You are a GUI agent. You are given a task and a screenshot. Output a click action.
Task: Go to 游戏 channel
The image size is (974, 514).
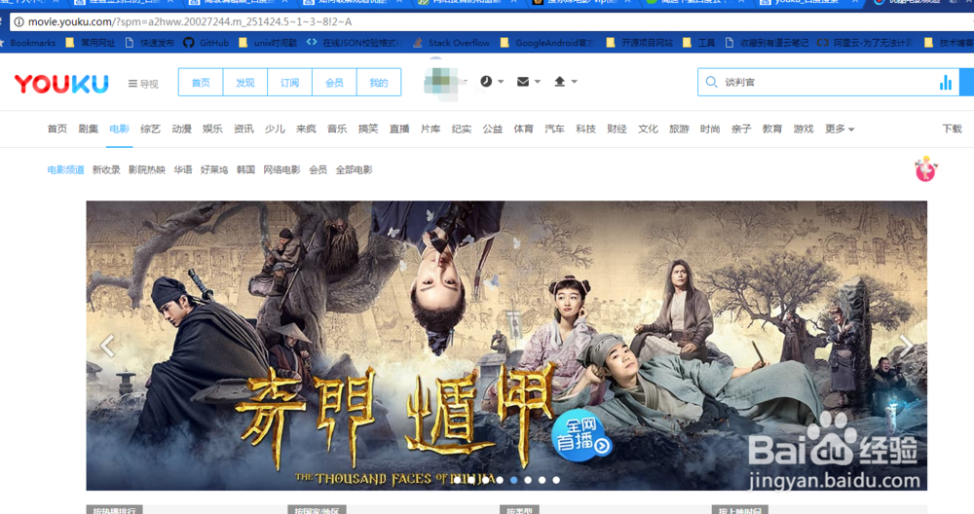(x=804, y=129)
